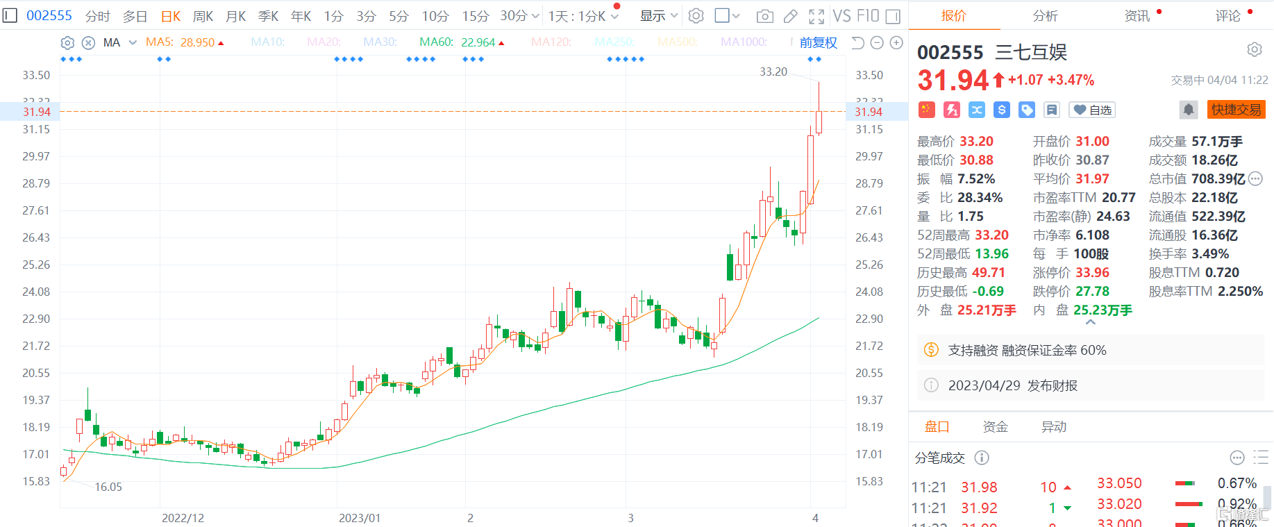Collapse quote details with up chevron
This screenshot has width=1274, height=527.
coord(1091,322)
